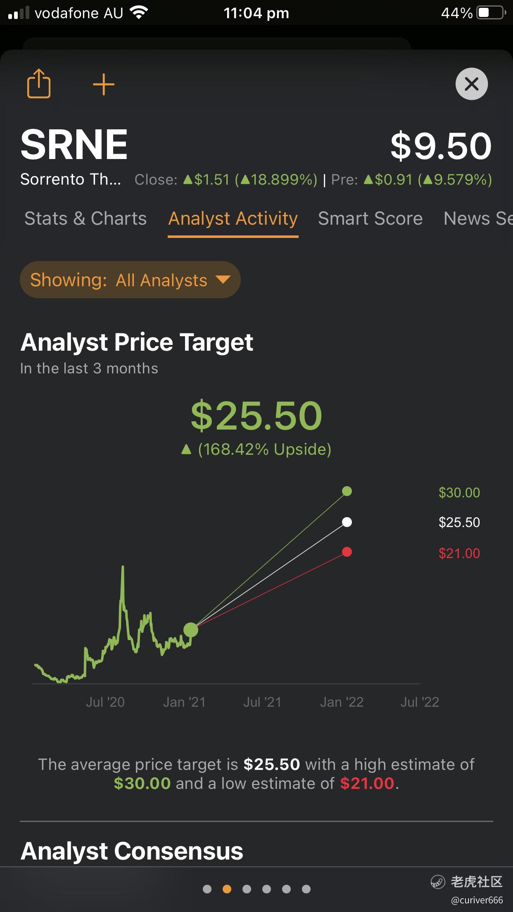Select the Analyst Activity tab
This screenshot has height=912, width=513.
[x=233, y=218]
